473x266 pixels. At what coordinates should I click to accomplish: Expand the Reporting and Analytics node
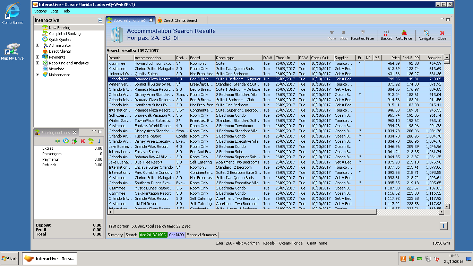(37, 63)
